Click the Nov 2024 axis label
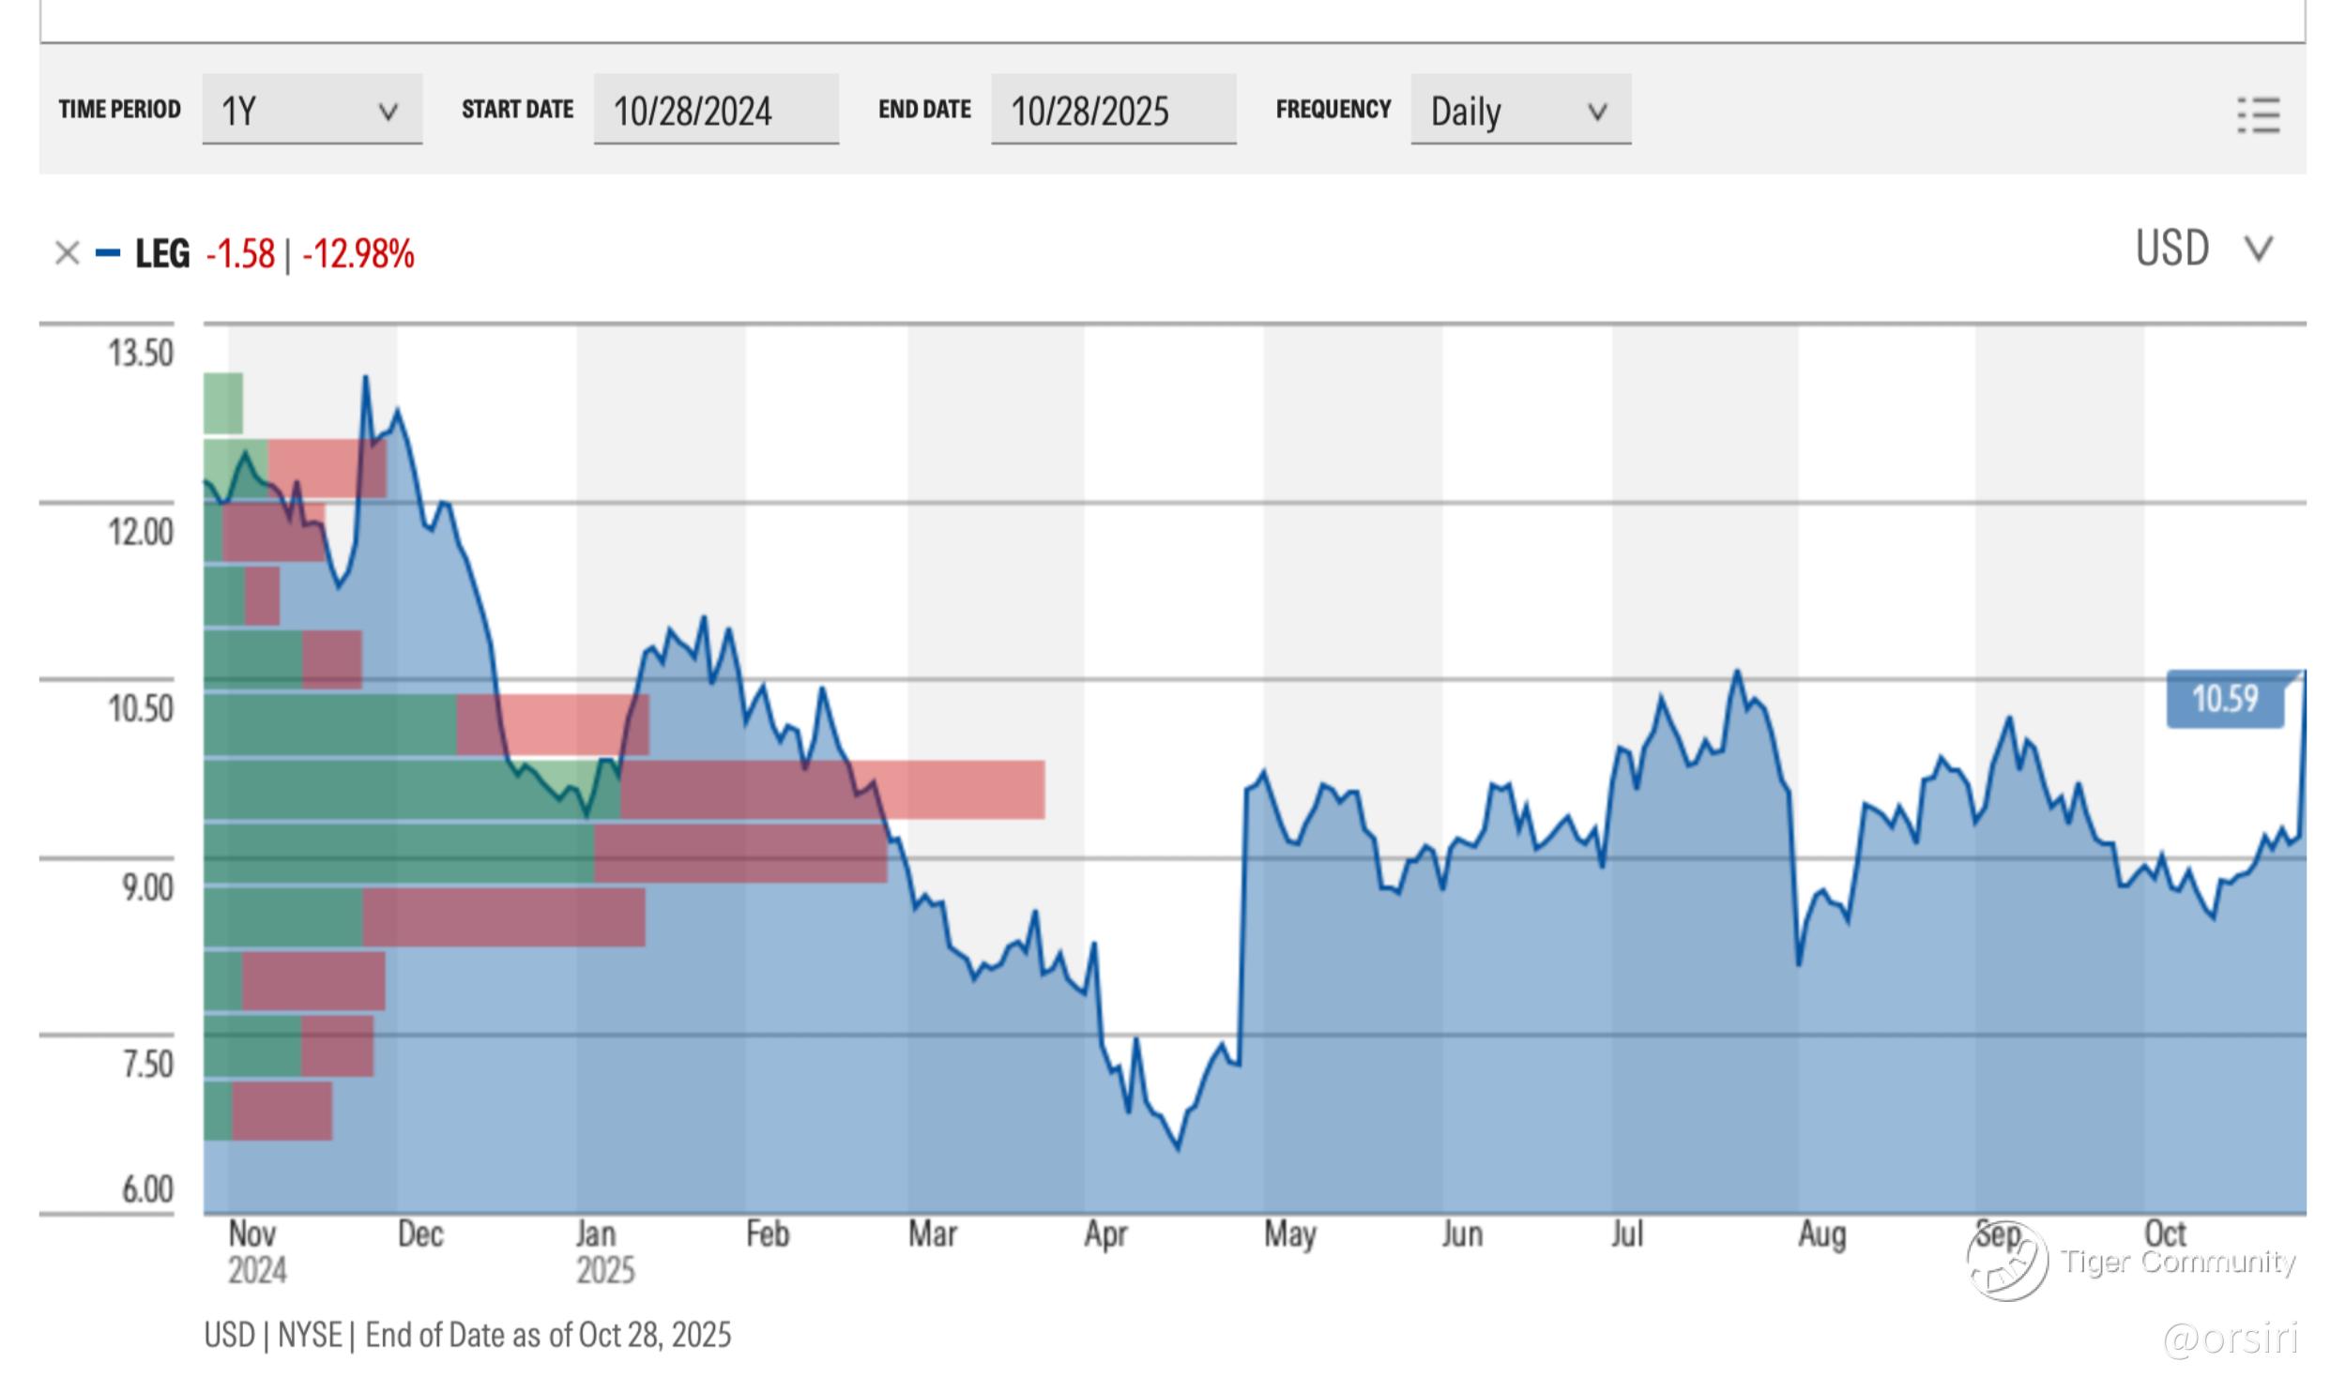2346x1392 pixels. [x=256, y=1252]
